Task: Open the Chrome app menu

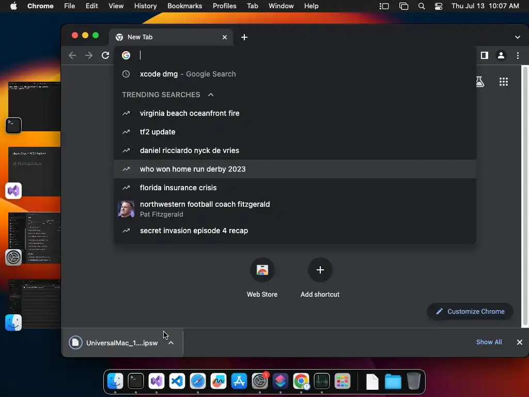Action: click(x=40, y=6)
